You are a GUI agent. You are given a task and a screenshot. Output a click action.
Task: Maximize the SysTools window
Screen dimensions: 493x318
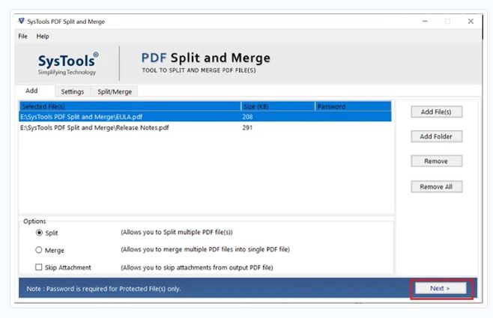point(448,21)
